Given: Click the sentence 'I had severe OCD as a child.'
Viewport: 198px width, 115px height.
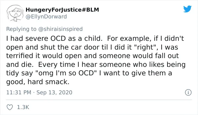Looking at the screenshot, I should click(x=54, y=39).
